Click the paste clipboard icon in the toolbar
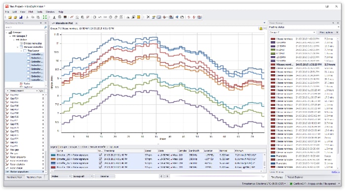The width and height of the screenshot is (345, 191). [38, 17]
